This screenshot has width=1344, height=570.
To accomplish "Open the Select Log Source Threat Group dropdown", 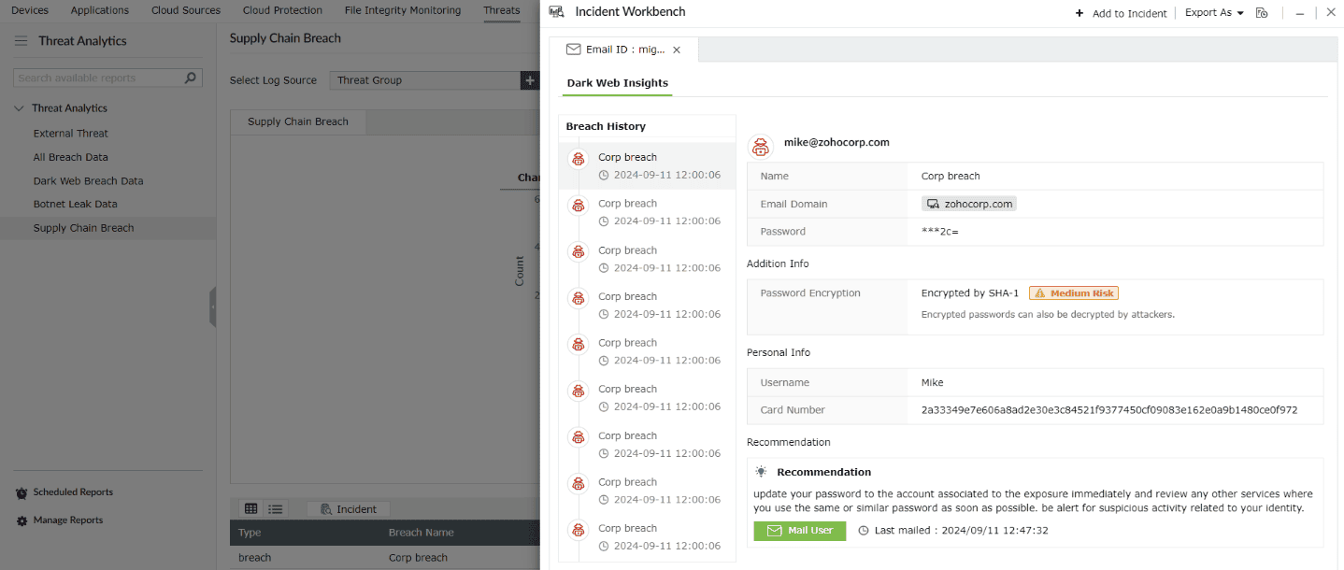I will coord(425,80).
